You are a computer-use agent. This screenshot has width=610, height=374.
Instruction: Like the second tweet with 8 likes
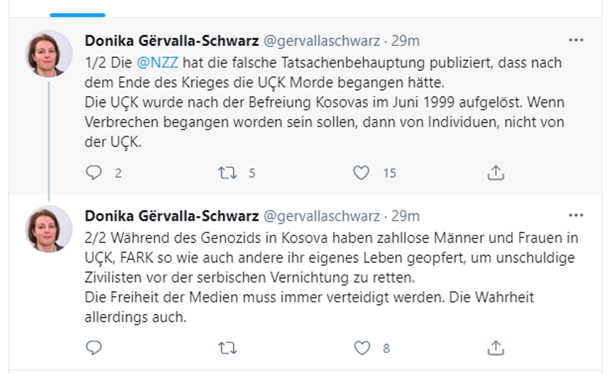(361, 348)
